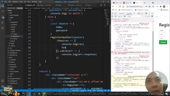Open the Run and Debug view
The height and width of the screenshot is (96, 170).
(x=2, y=22)
